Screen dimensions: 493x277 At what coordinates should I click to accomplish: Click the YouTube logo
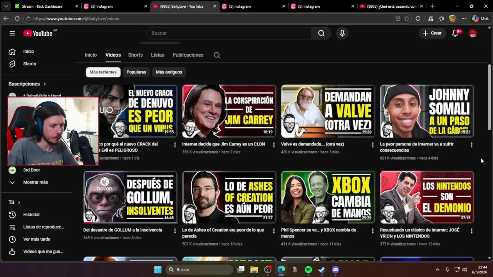point(38,33)
